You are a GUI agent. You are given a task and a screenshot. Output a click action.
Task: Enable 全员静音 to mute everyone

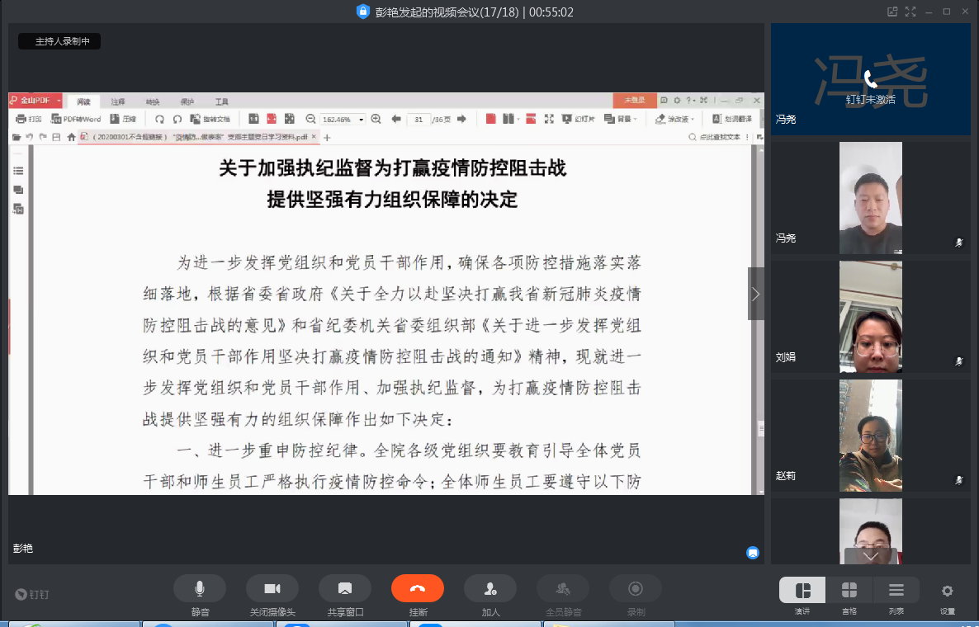563,587
